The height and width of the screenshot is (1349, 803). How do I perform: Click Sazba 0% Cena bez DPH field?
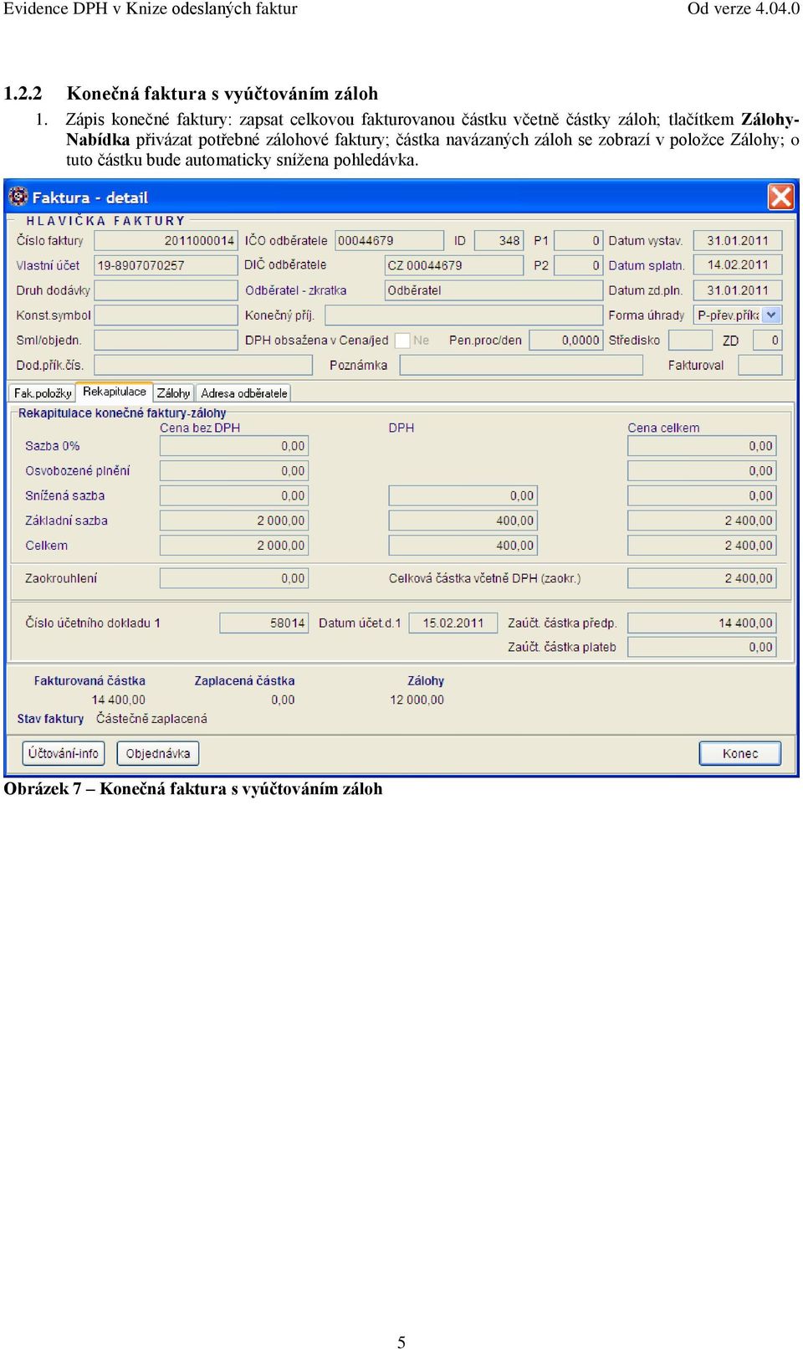pos(233,446)
